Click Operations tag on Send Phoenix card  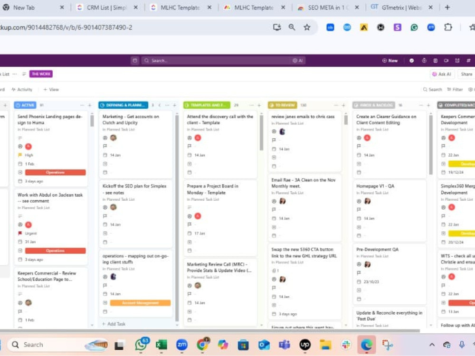[56, 172]
